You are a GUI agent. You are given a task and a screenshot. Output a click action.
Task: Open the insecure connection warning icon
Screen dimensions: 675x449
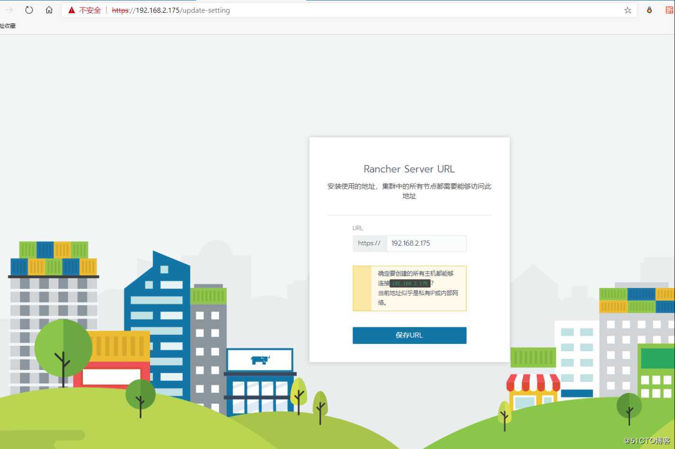[72, 10]
